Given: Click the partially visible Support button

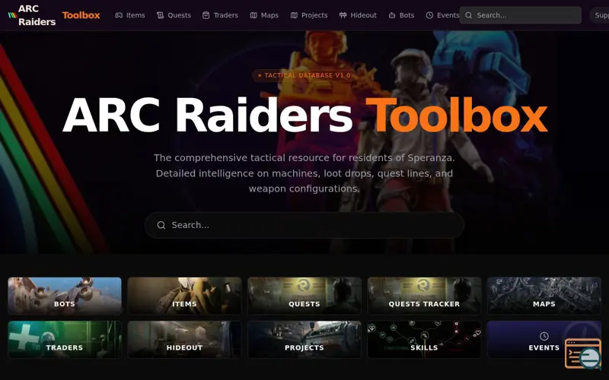Looking at the screenshot, I should [600, 15].
